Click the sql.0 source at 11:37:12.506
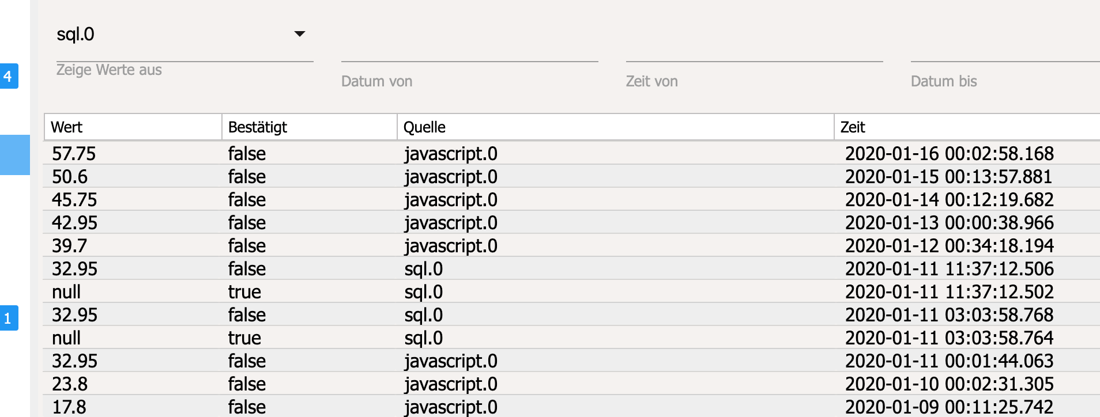 pyautogui.click(x=423, y=269)
